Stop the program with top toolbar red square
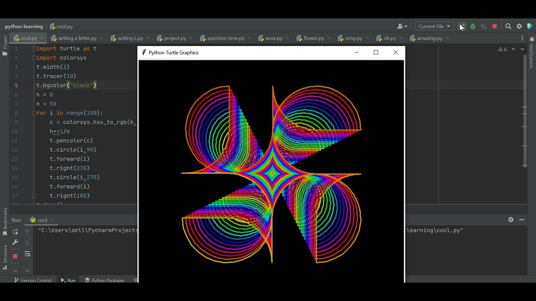This screenshot has width=536, height=301. tap(495, 26)
